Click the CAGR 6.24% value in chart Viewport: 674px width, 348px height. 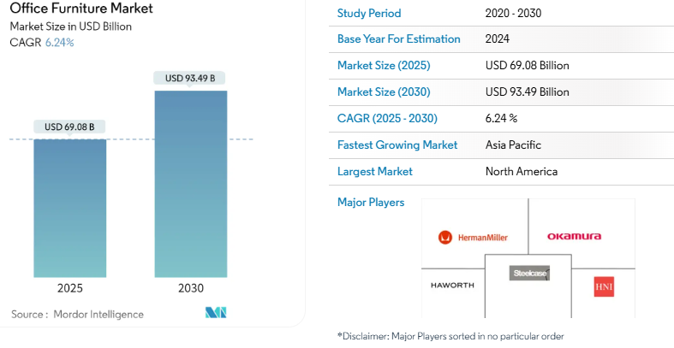click(x=60, y=43)
